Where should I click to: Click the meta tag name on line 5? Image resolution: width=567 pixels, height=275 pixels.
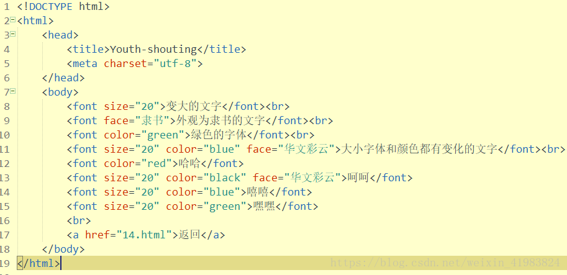coord(85,63)
